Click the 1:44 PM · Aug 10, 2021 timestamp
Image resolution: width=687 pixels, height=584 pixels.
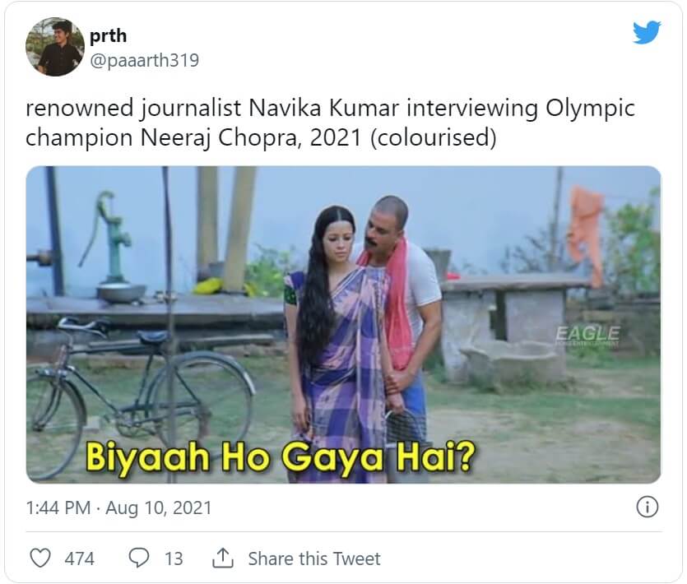118,508
